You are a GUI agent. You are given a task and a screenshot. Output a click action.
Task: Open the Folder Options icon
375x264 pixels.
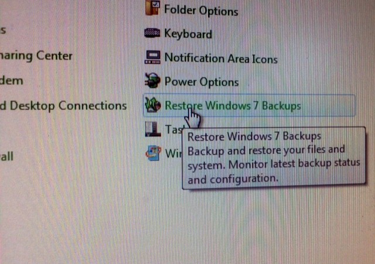pos(152,8)
